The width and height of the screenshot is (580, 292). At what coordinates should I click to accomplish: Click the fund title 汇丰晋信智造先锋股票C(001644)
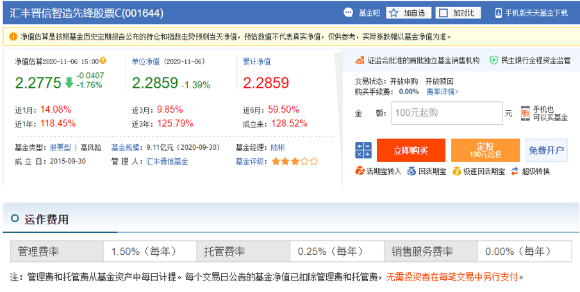tap(86, 13)
